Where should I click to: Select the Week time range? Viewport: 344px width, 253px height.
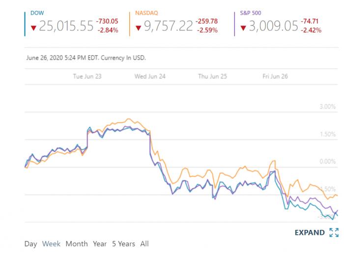click(51, 244)
